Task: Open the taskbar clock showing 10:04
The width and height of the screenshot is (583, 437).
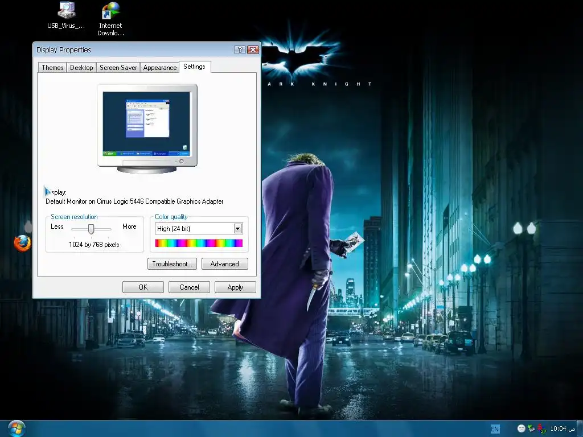Action: pos(563,428)
